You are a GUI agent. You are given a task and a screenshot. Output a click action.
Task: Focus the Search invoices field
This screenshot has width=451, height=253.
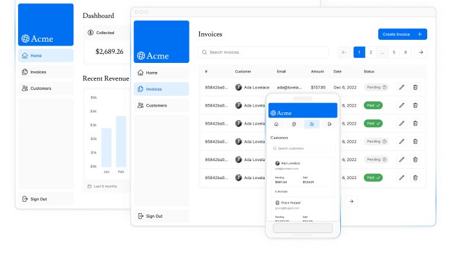click(x=264, y=52)
